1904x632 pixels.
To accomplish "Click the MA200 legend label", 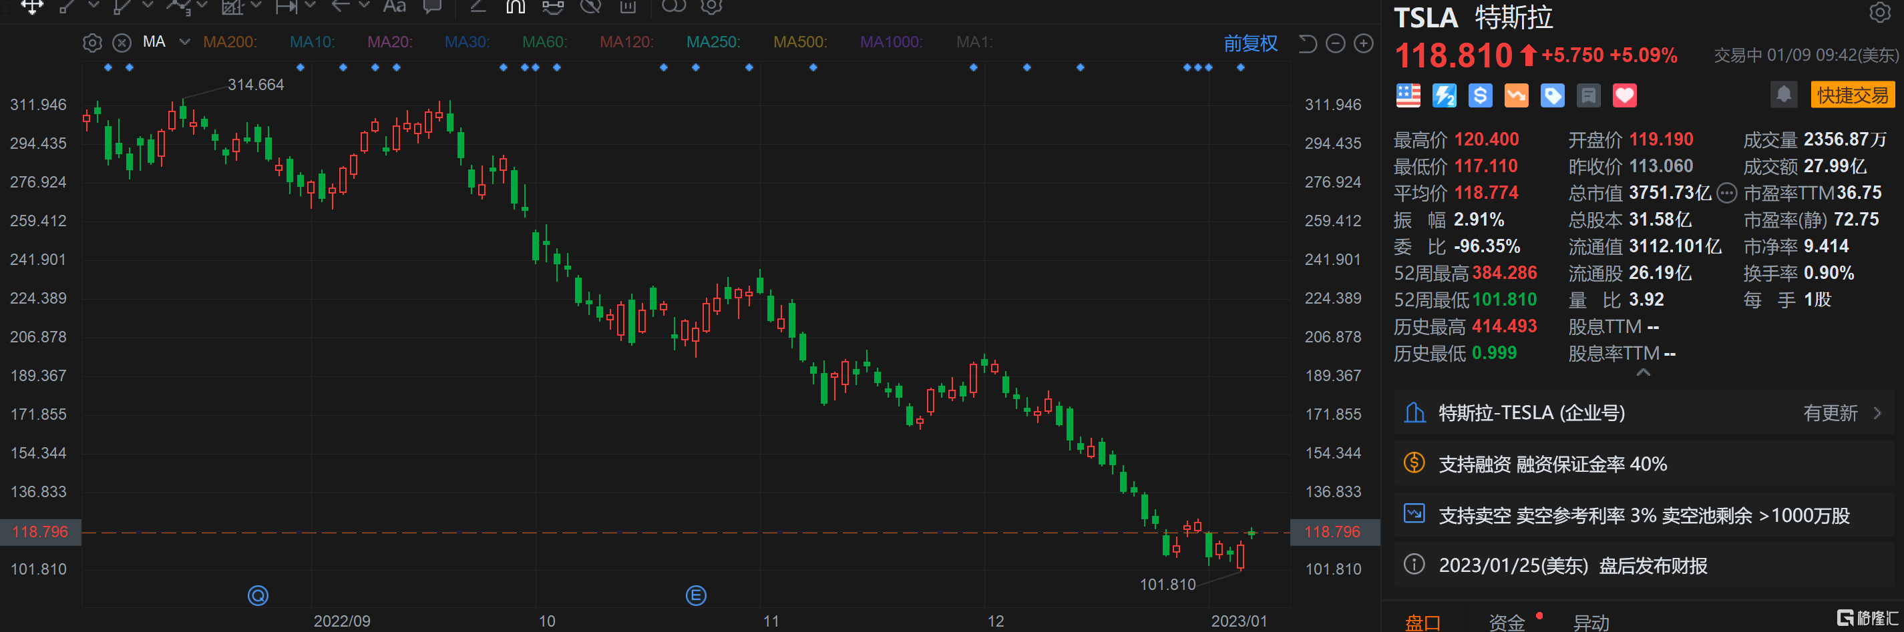I will click(230, 42).
